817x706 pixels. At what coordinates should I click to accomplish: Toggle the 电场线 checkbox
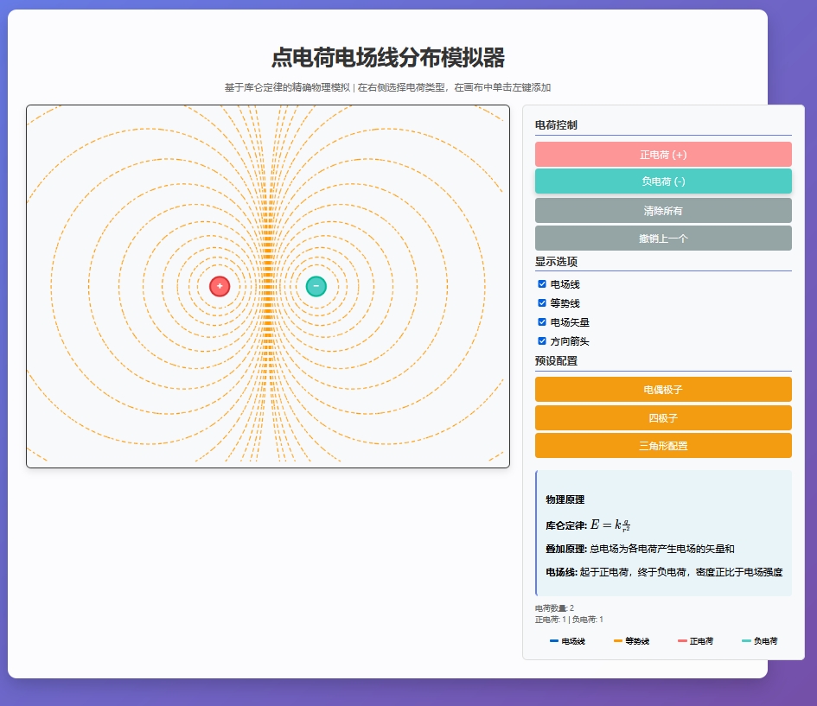coord(542,283)
